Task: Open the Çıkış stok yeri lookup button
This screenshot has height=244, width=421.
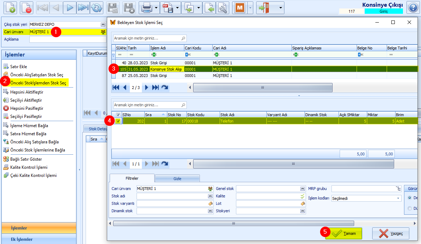Action: click(103, 24)
